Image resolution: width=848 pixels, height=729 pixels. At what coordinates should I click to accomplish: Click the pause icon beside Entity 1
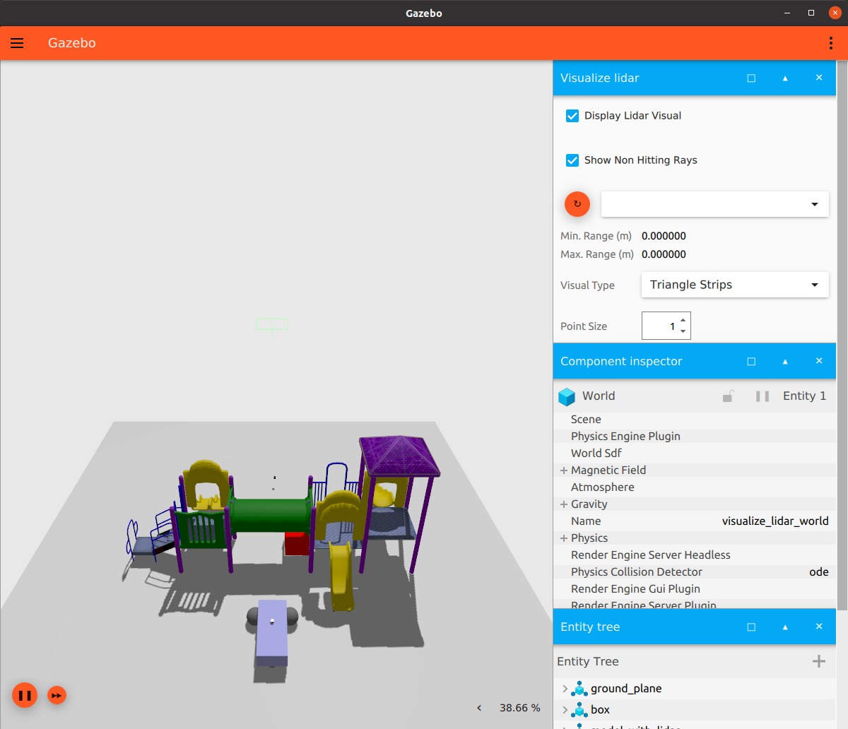click(x=762, y=396)
